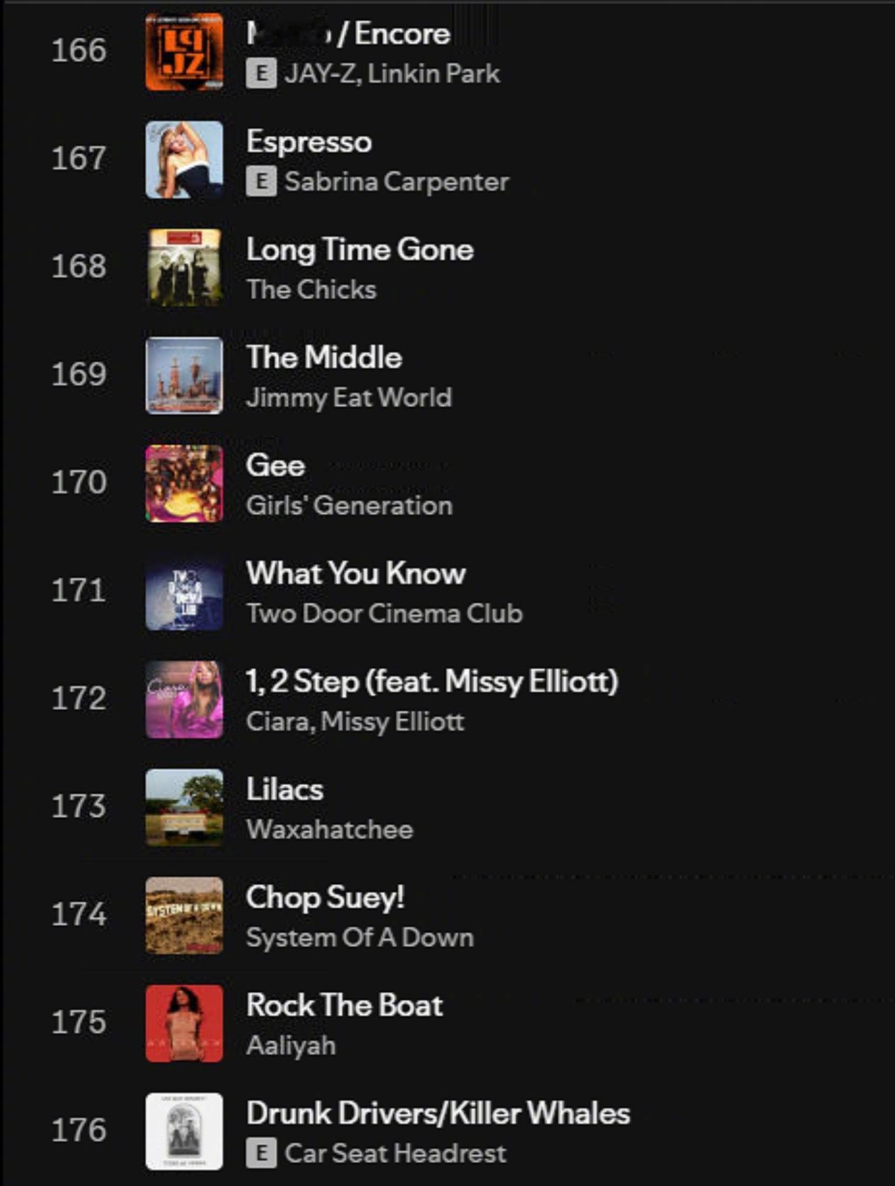Open the Espresso album cover thumbnail
Image resolution: width=895 pixels, height=1186 pixels.
point(184,160)
